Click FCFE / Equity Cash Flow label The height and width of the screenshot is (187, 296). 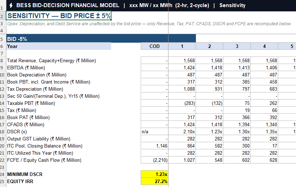pyautogui.click(x=44, y=160)
